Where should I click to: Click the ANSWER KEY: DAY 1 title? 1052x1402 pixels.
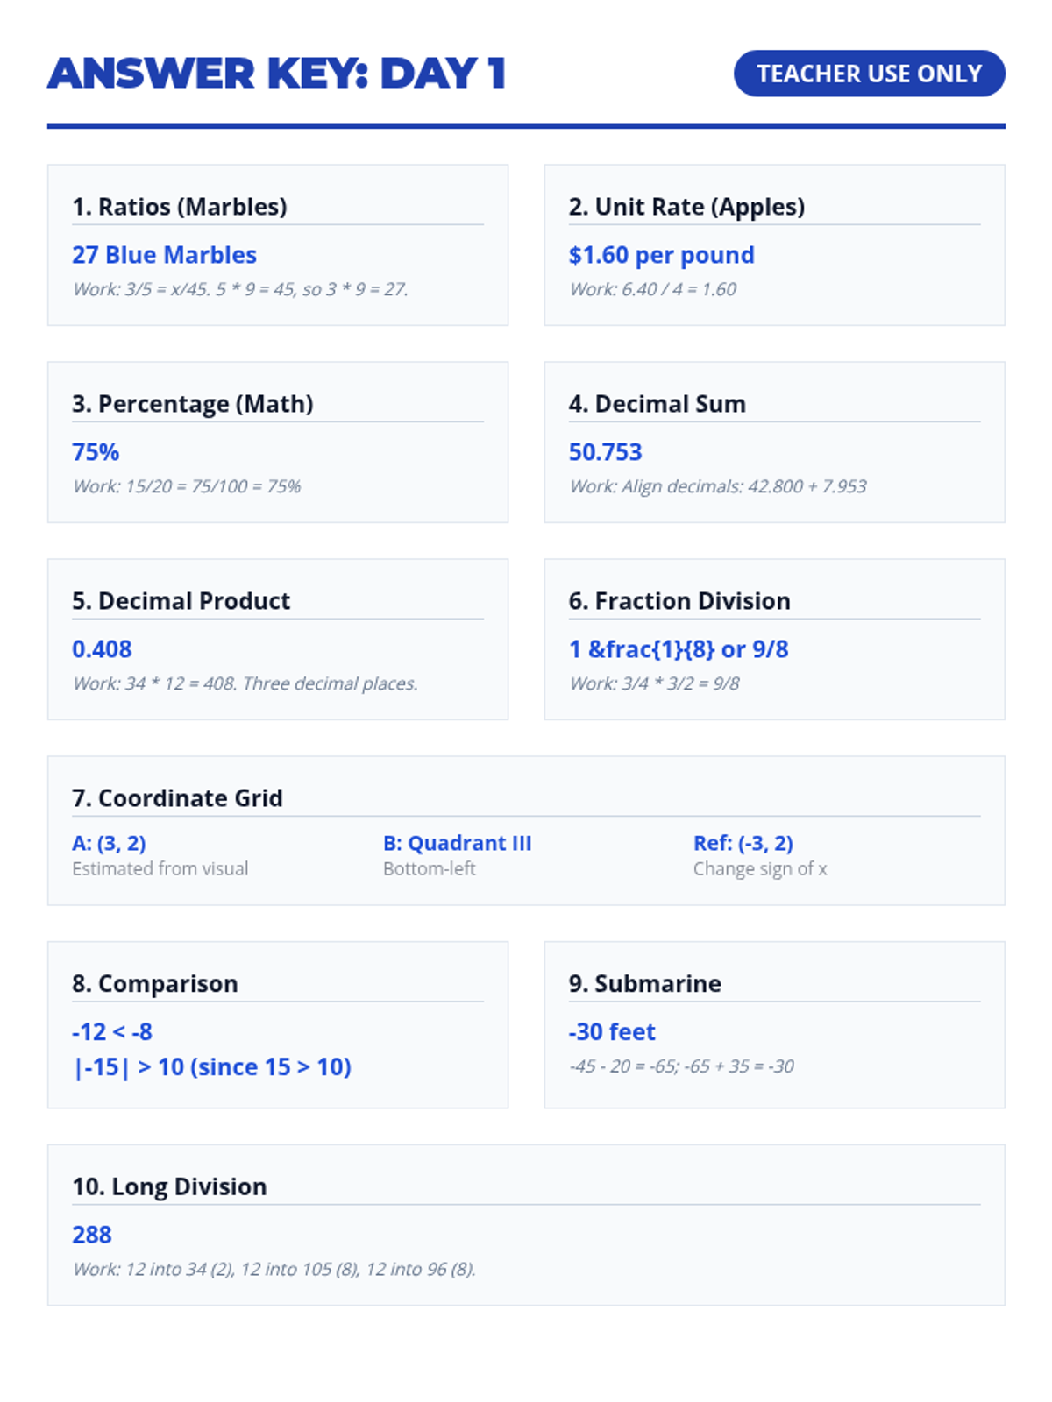[x=277, y=74]
